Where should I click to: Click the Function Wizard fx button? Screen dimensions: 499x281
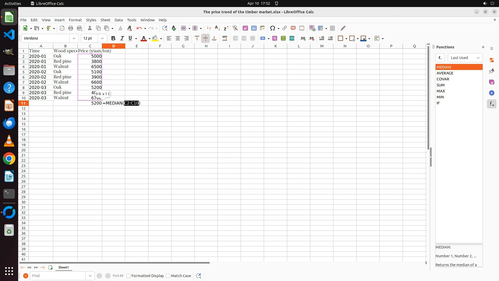440,58
